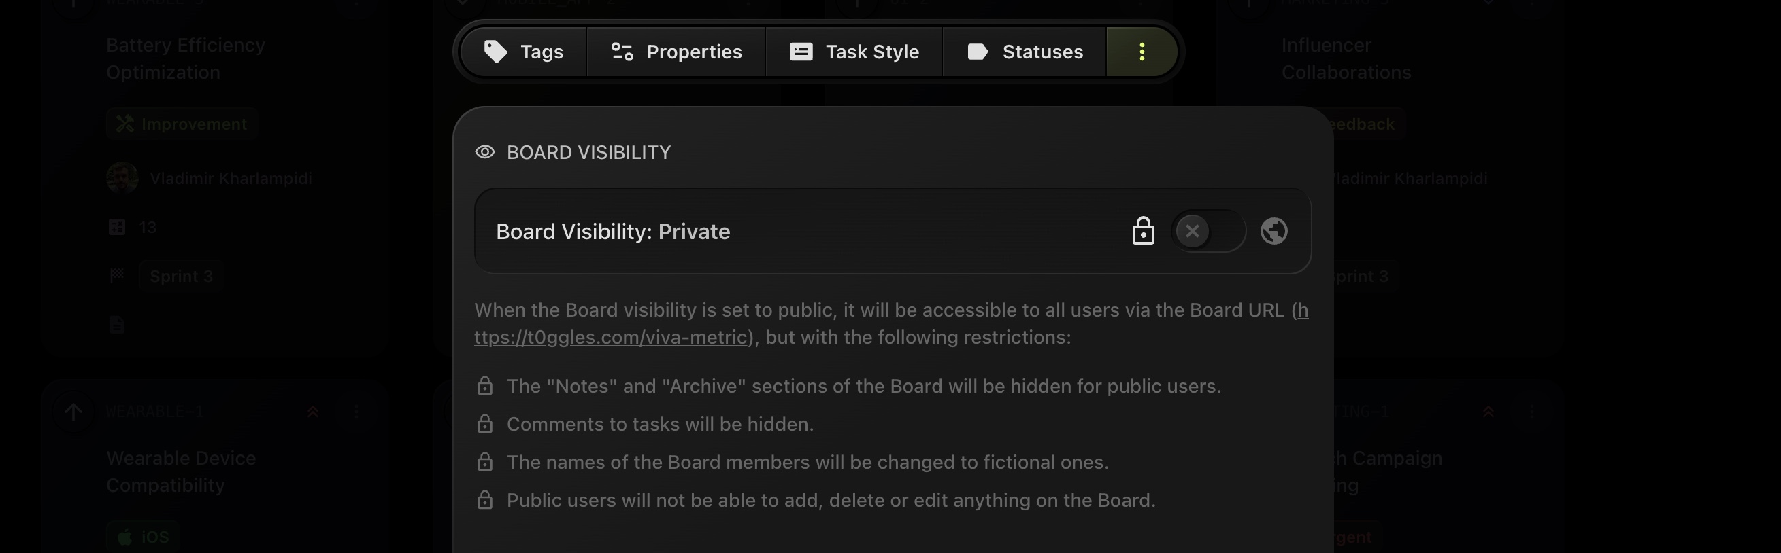
Task: Expand priority chevrons on the WEARABLE-1 card
Action: coord(312,412)
